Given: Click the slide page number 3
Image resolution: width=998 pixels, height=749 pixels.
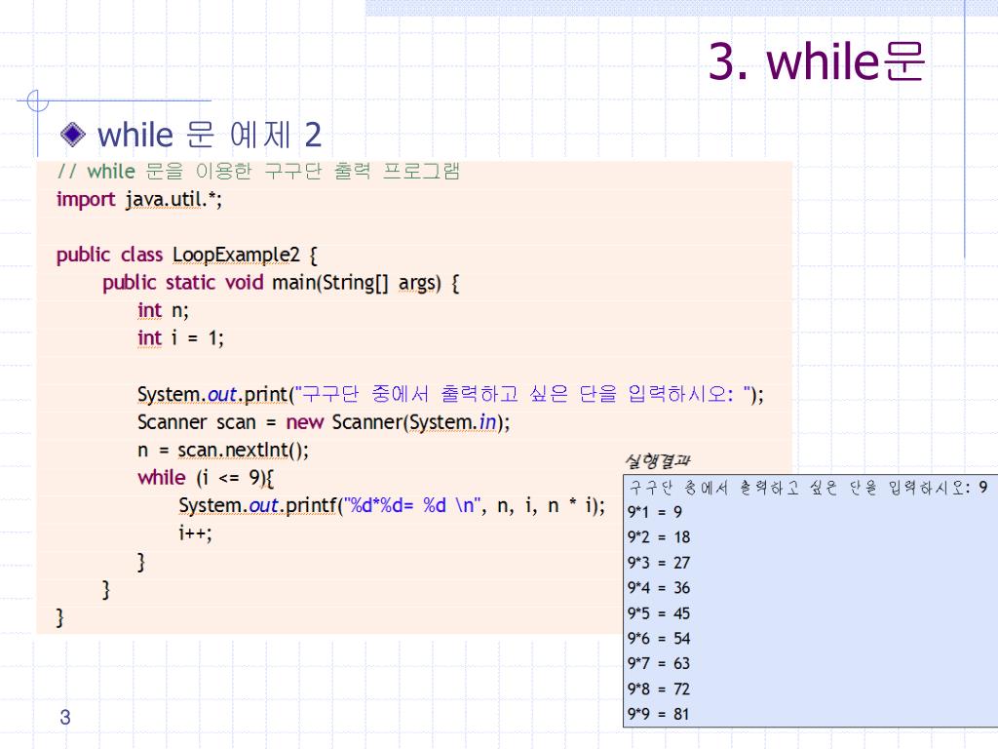Looking at the screenshot, I should 65,717.
